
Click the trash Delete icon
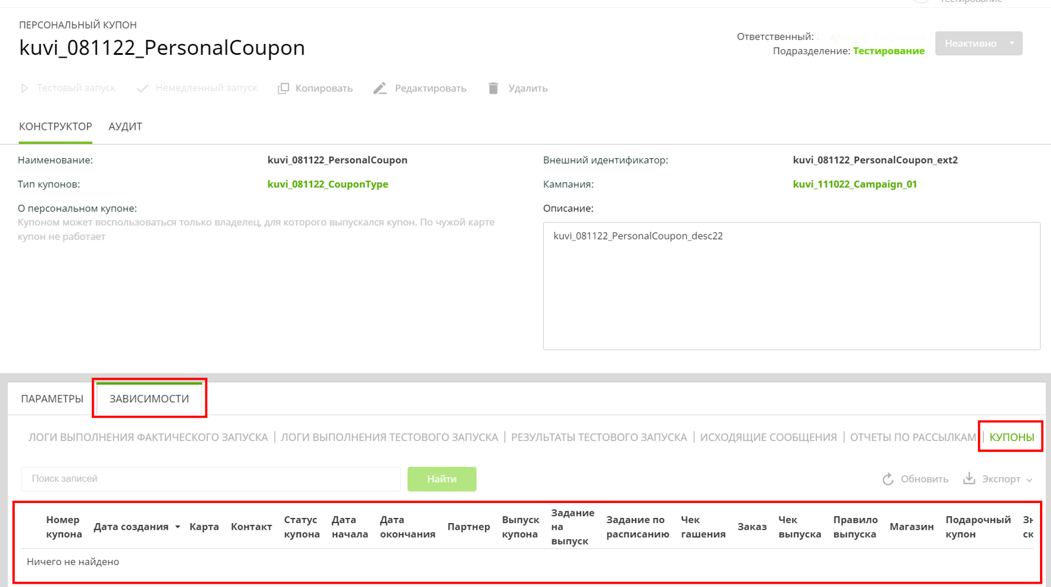click(x=494, y=88)
